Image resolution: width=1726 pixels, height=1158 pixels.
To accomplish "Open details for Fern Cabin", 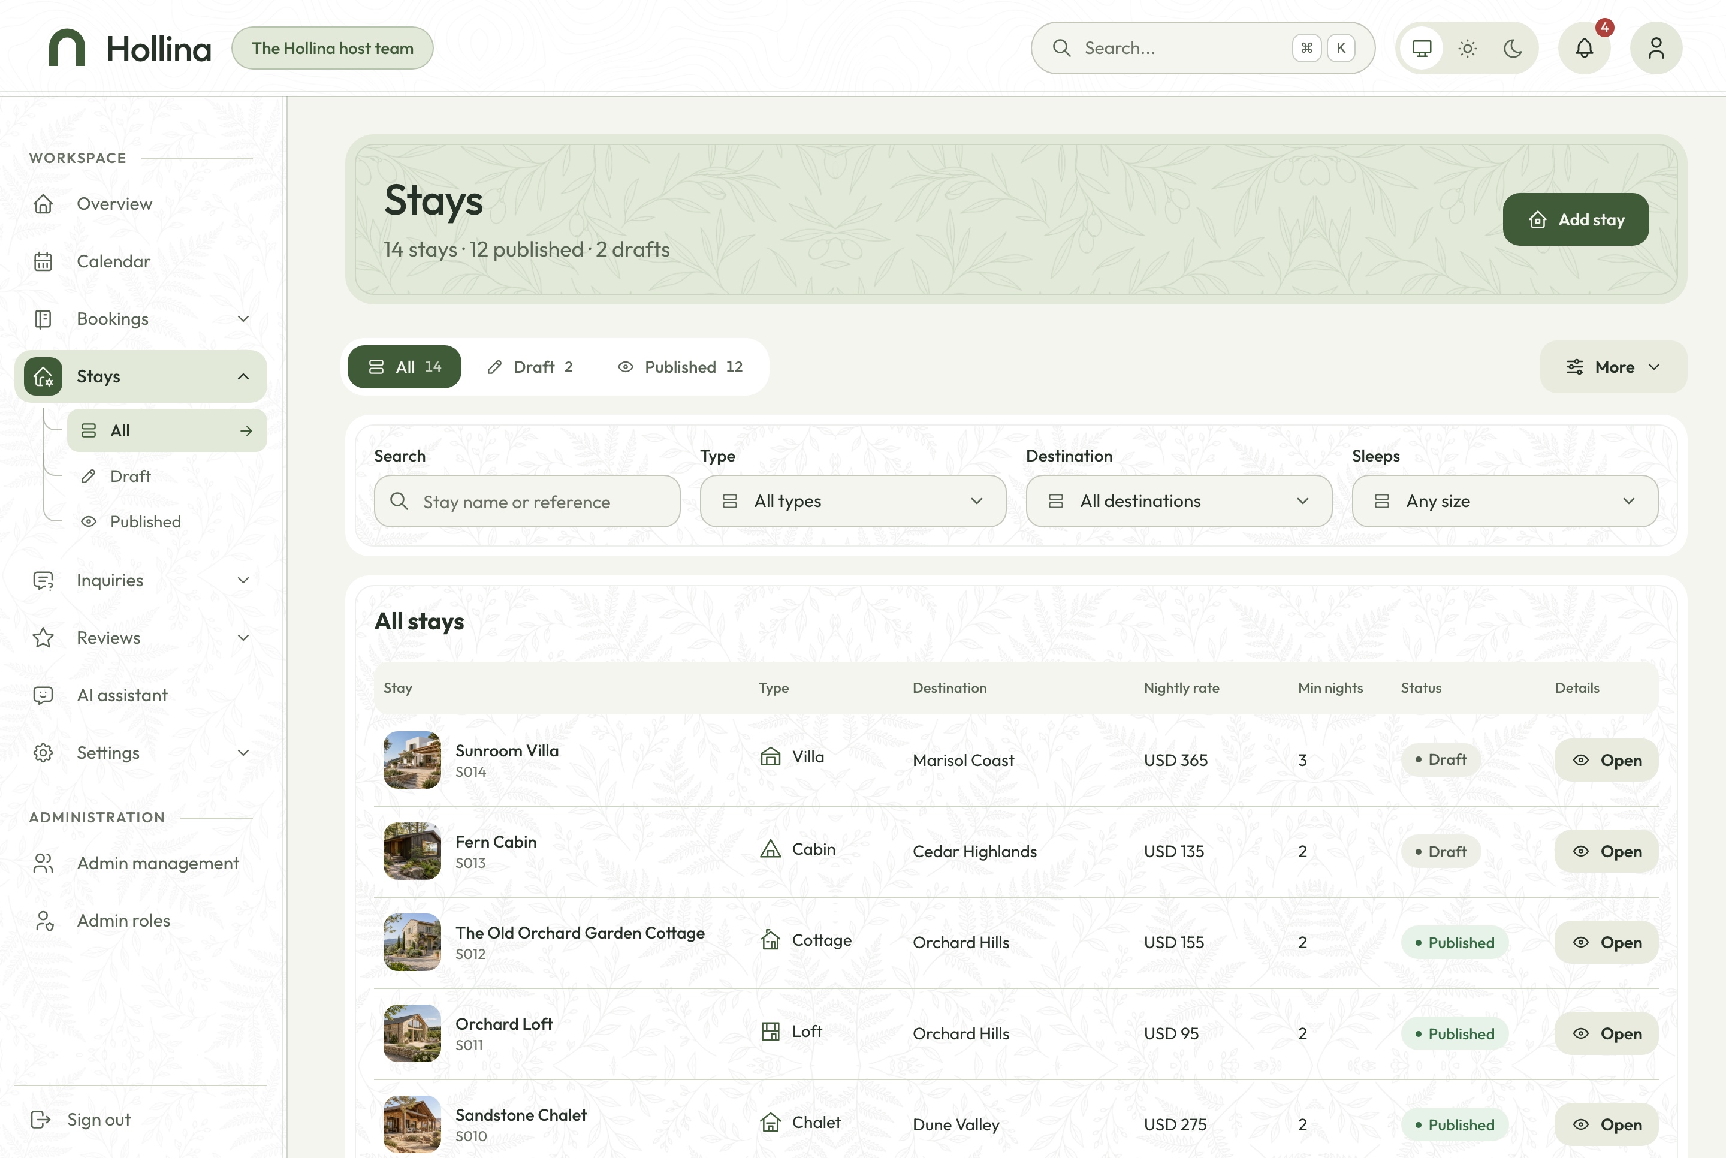I will (1606, 852).
